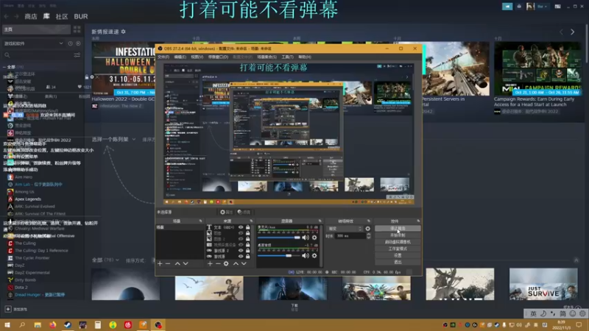This screenshot has height=331, width=589.
Task: Open the Steam account name dropdown
Action: (x=542, y=7)
